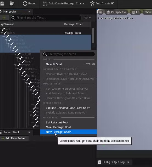Click Add New Solver button

pos(14,138)
